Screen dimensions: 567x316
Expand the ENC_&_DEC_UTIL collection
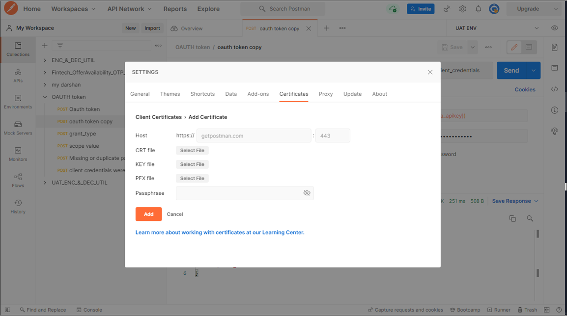tap(45, 60)
